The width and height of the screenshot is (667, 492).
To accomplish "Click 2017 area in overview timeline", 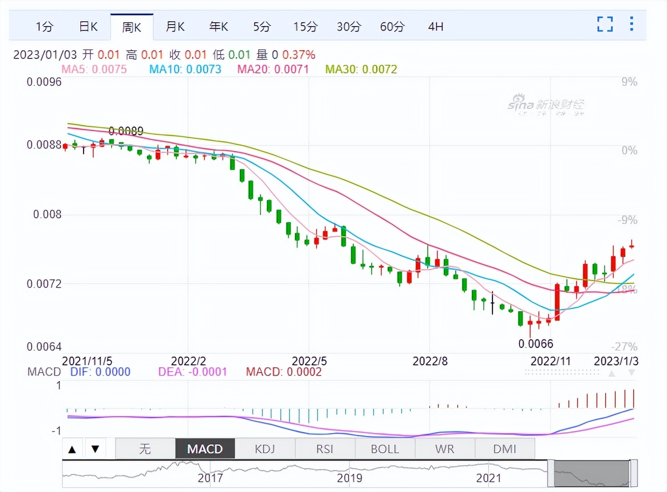I will 210,478.
